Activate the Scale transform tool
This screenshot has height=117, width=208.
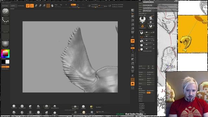tap(40, 6)
